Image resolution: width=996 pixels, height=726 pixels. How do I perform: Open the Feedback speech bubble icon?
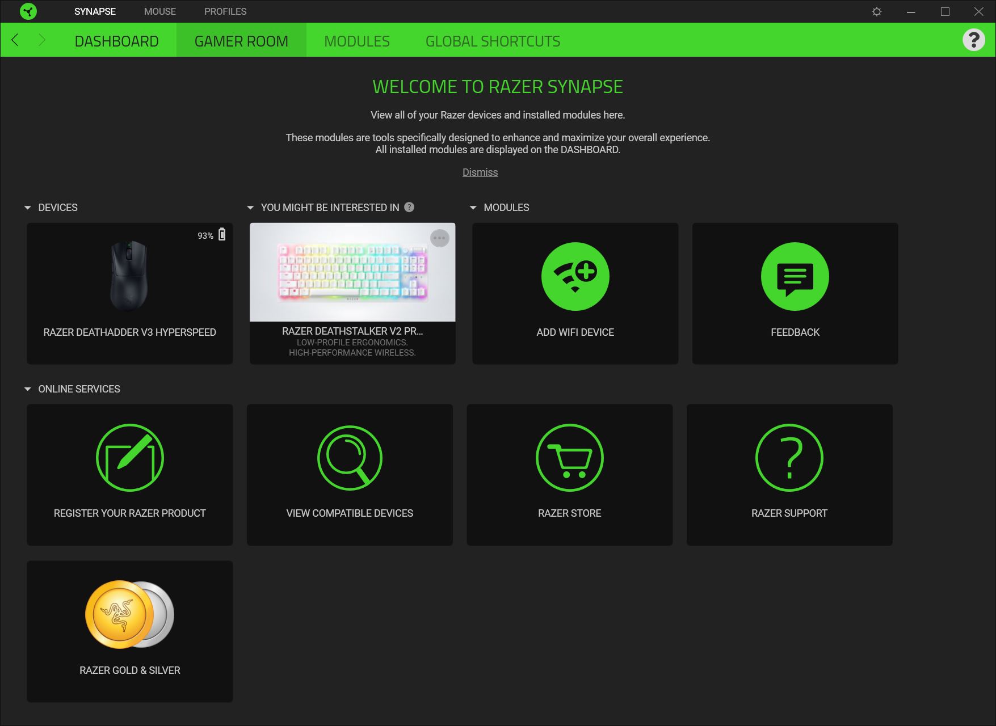795,276
